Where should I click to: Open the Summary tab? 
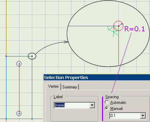(x=70, y=87)
